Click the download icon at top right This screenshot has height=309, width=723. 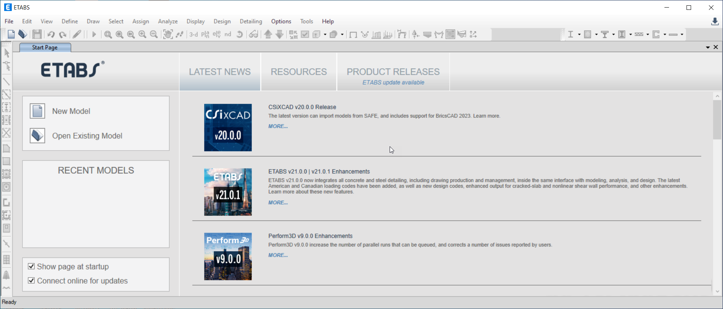(715, 22)
